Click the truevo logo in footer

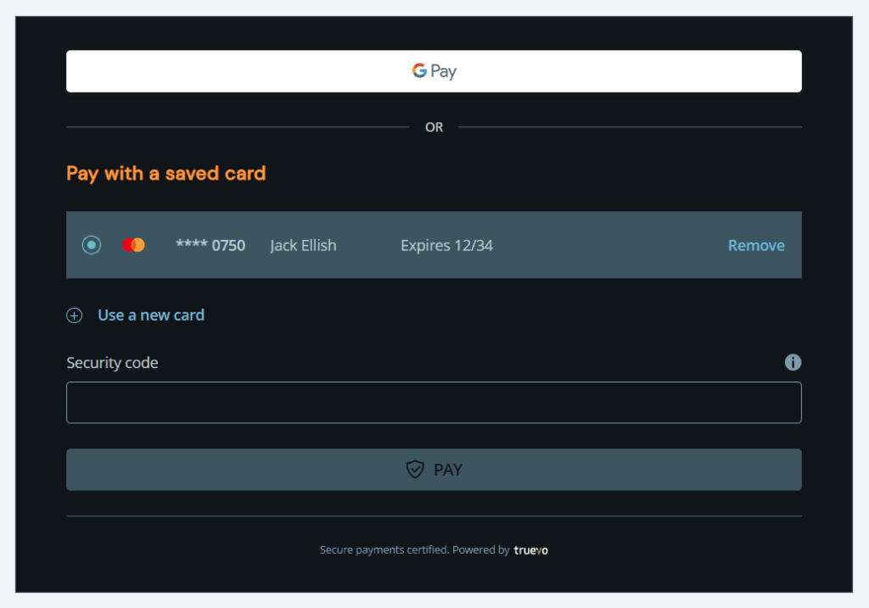pos(531,549)
